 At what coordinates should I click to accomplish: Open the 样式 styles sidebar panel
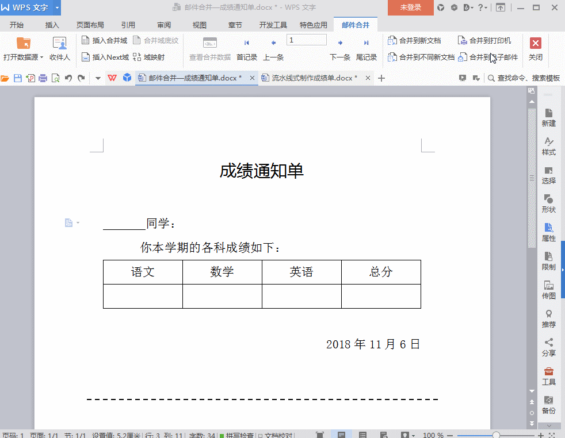click(549, 147)
